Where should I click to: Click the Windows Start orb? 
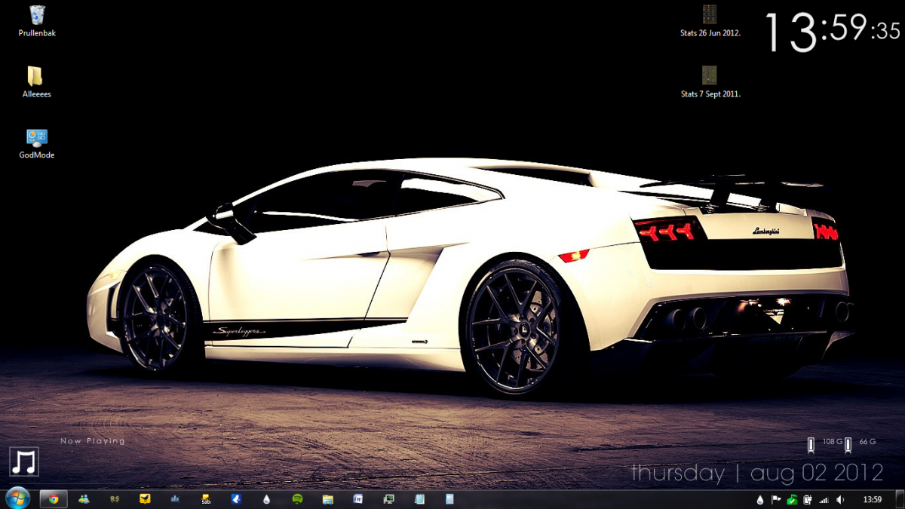[x=17, y=498]
